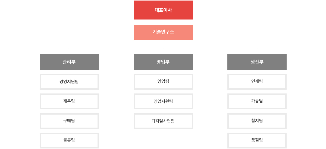Select the 가공팀 team box

[x=257, y=101]
